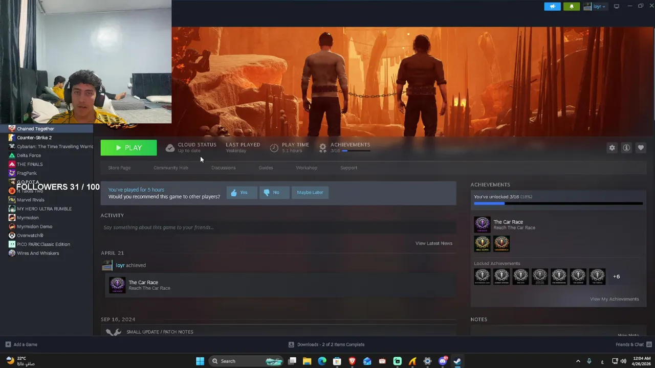The width and height of the screenshot is (655, 368).
Task: Open The Car Race achievement in activity feed
Action: tap(280, 285)
